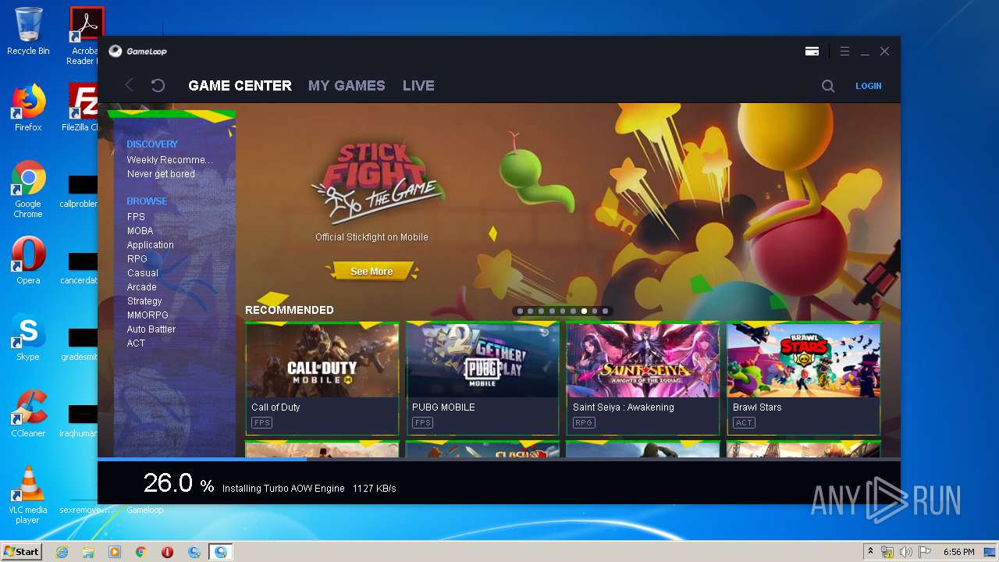Click the Opera desktop icon
The image size is (999, 562).
[x=28, y=261]
